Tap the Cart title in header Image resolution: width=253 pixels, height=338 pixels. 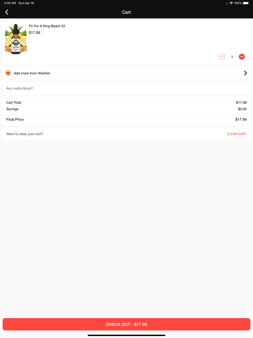coord(126,12)
